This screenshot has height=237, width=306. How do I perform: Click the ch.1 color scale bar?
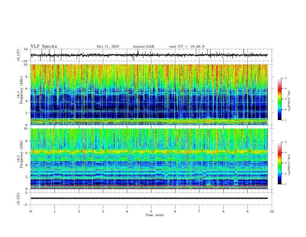tap(280, 99)
